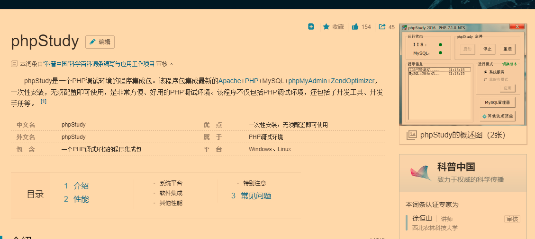Jump to 其他性能 subsection
535x239 pixels.
tap(171, 203)
